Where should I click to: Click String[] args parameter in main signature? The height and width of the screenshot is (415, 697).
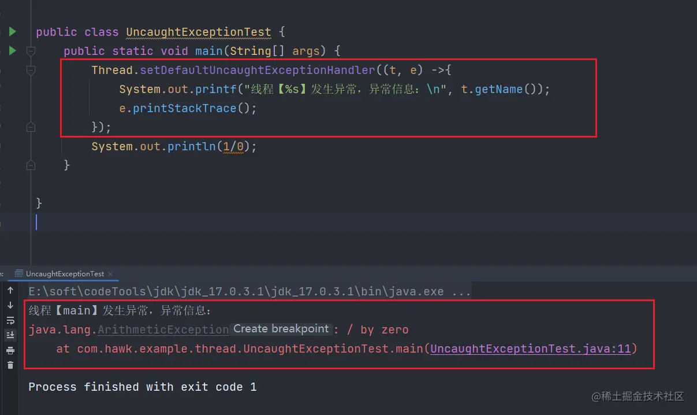tap(275, 51)
